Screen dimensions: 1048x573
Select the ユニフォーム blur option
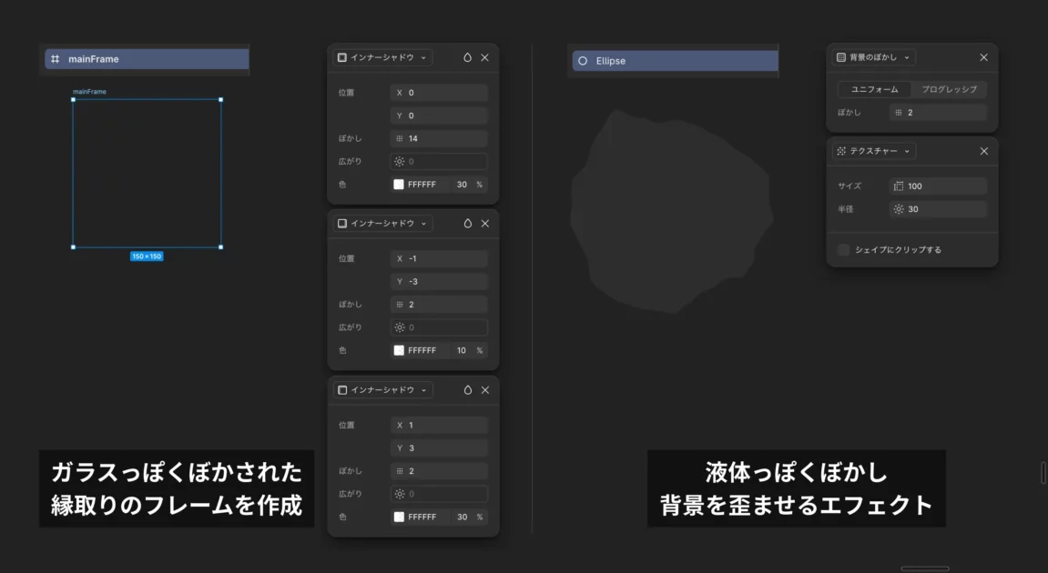coord(874,90)
